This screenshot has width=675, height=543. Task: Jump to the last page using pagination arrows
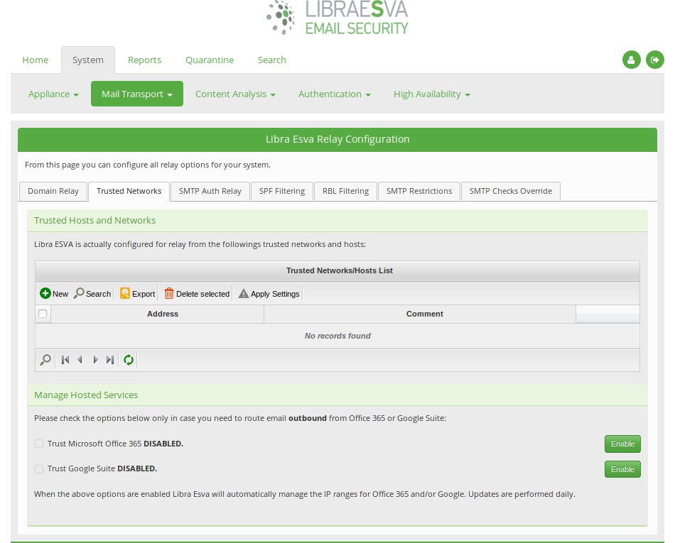coord(110,360)
